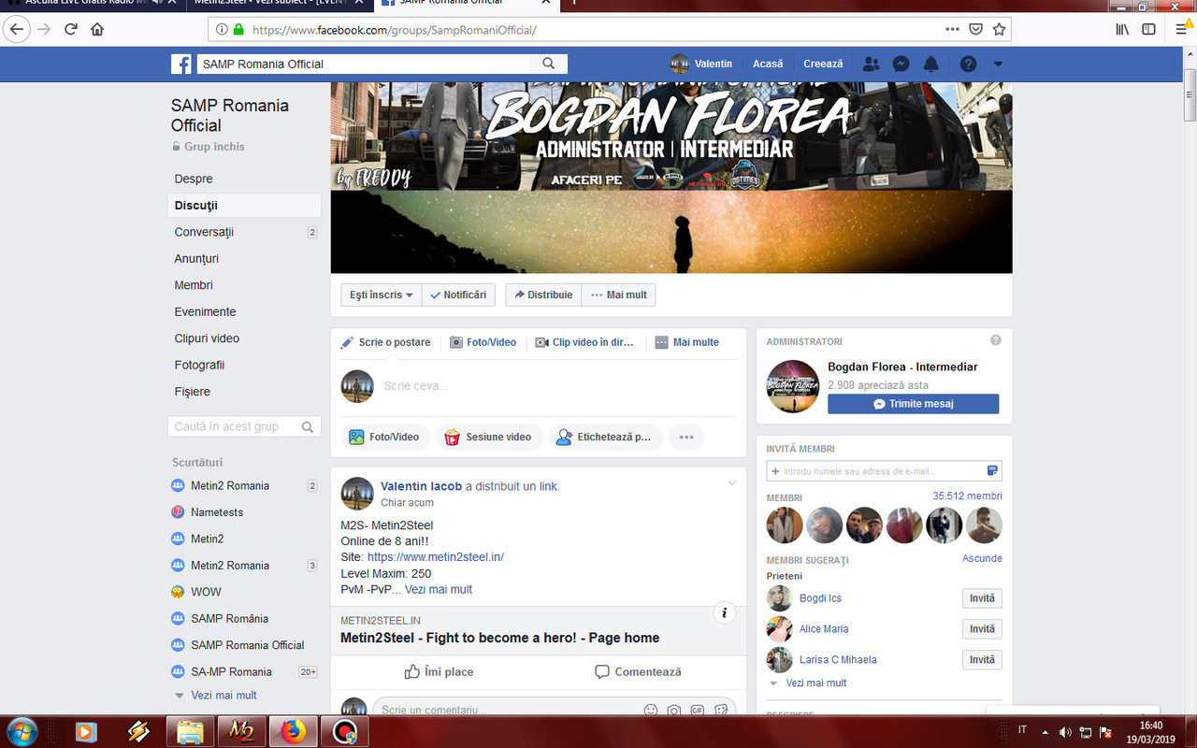Open the quick help question mark icon
The image size is (1197, 748).
pos(968,64)
